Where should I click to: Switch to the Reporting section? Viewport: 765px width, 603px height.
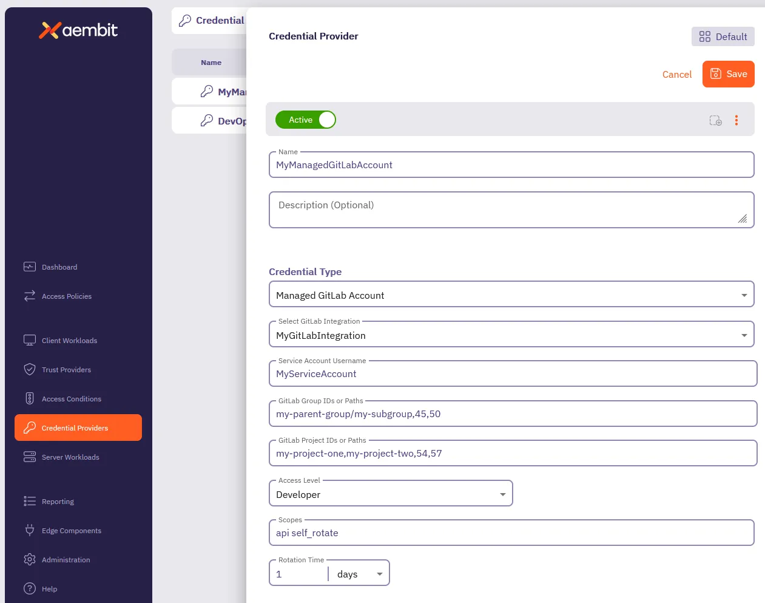58,502
